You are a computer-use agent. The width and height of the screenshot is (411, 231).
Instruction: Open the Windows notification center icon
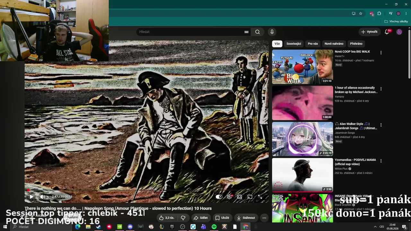click(404, 227)
